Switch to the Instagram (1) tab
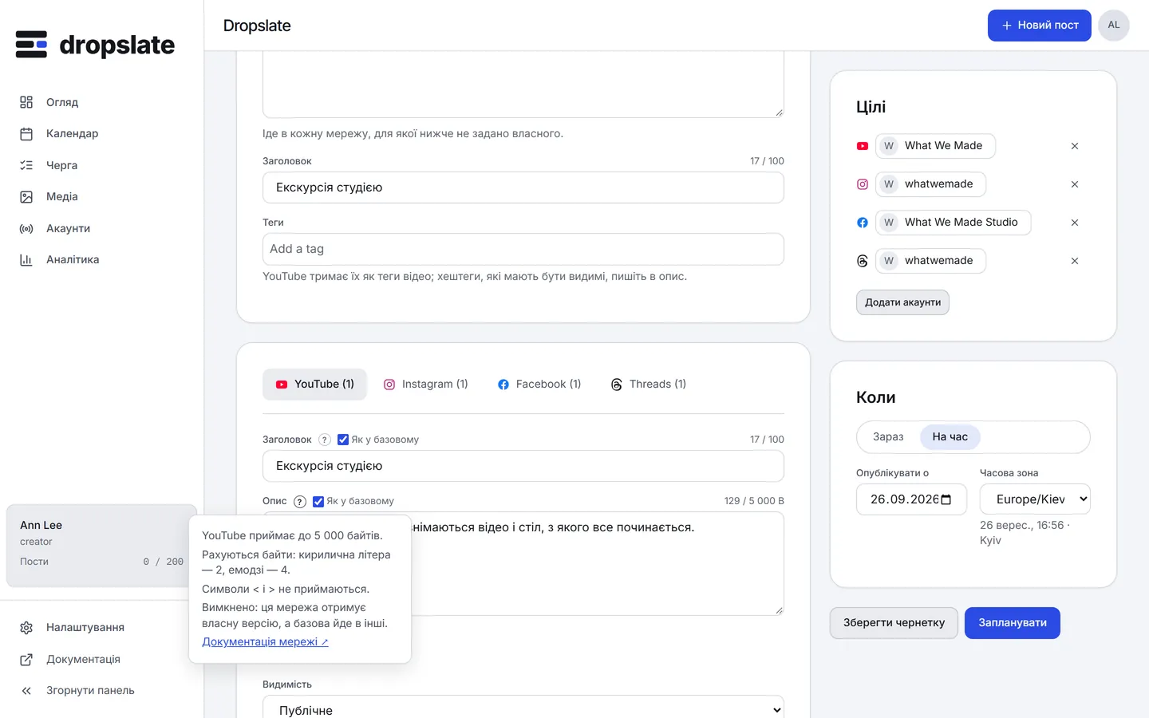 pyautogui.click(x=426, y=385)
